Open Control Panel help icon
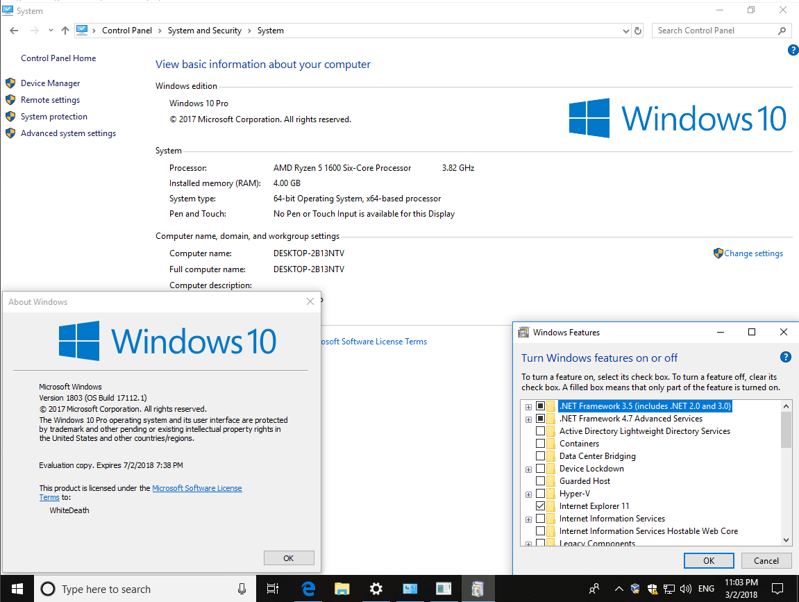Viewport: 799px width, 602px height. click(x=793, y=50)
